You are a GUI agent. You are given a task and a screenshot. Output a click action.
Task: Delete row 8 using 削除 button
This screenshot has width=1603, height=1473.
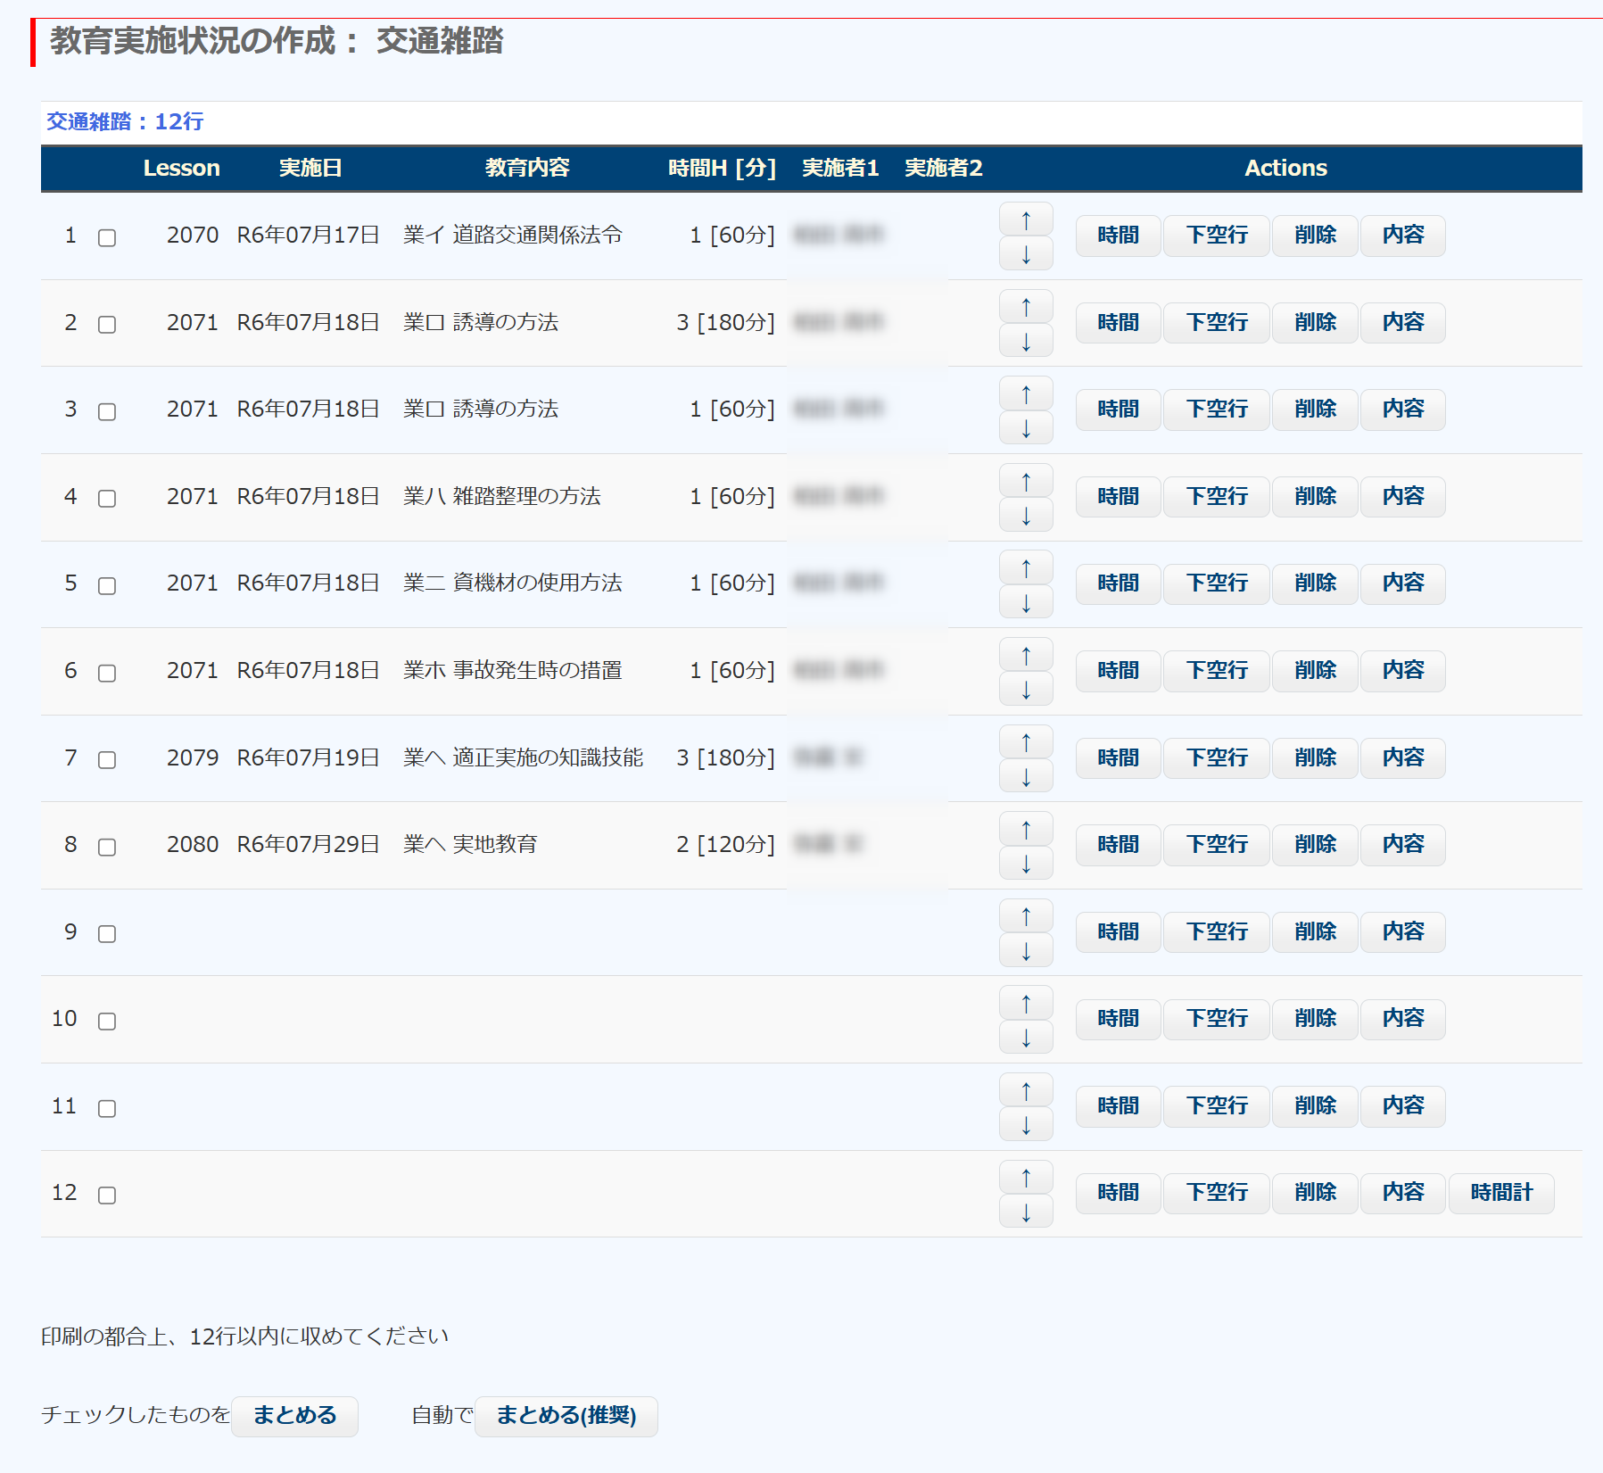pos(1315,845)
